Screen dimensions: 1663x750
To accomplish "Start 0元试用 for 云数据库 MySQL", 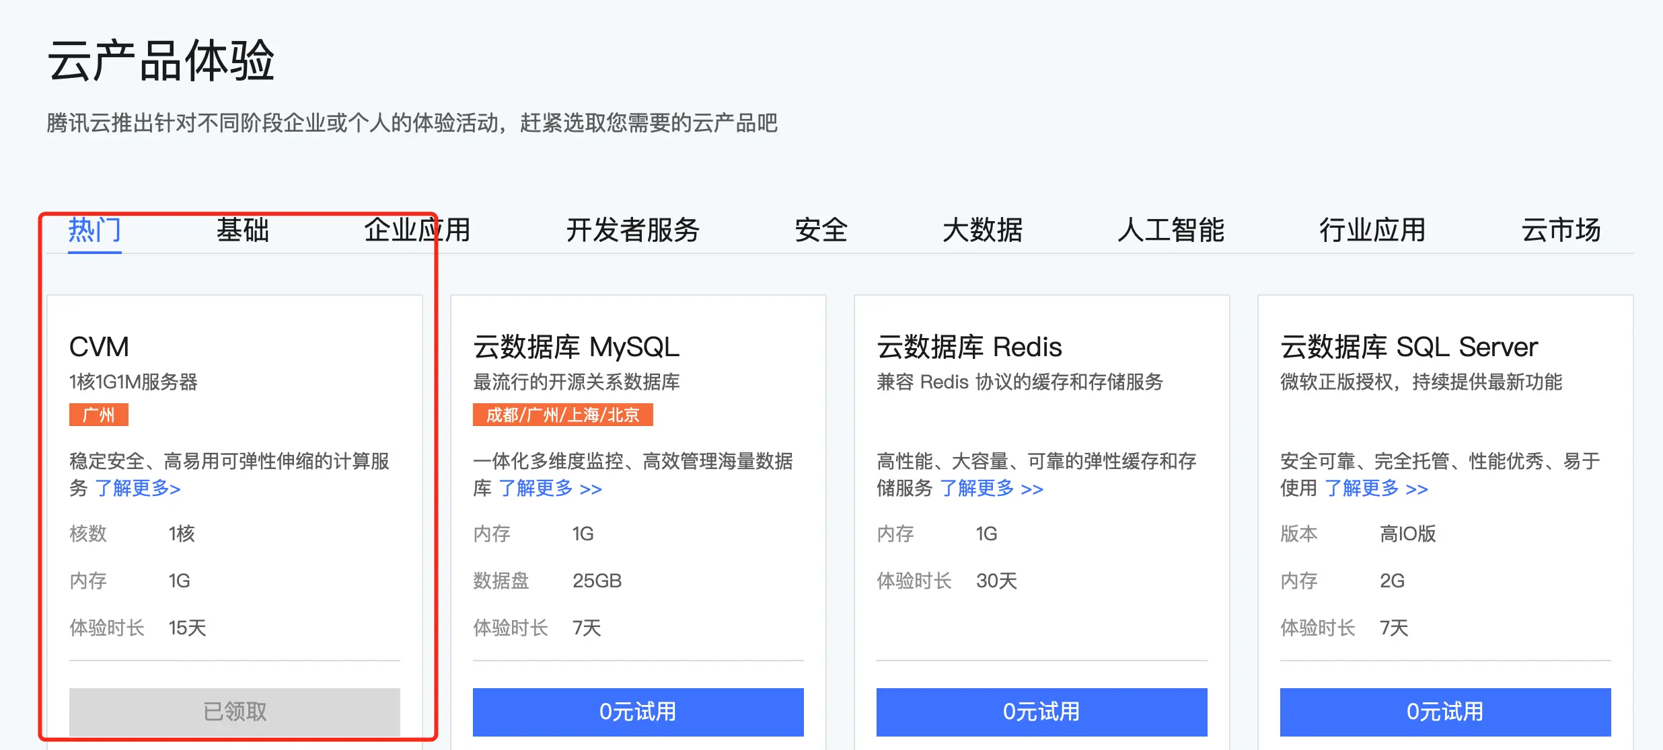I will (638, 712).
